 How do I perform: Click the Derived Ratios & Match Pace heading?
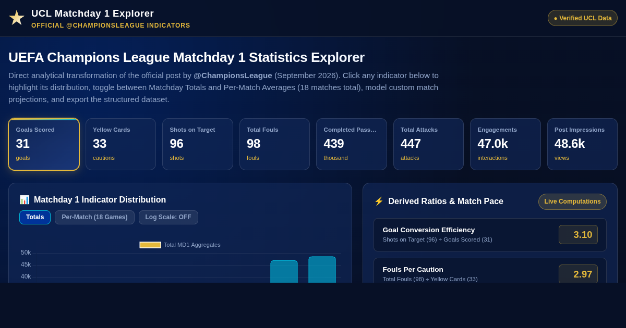(446, 201)
